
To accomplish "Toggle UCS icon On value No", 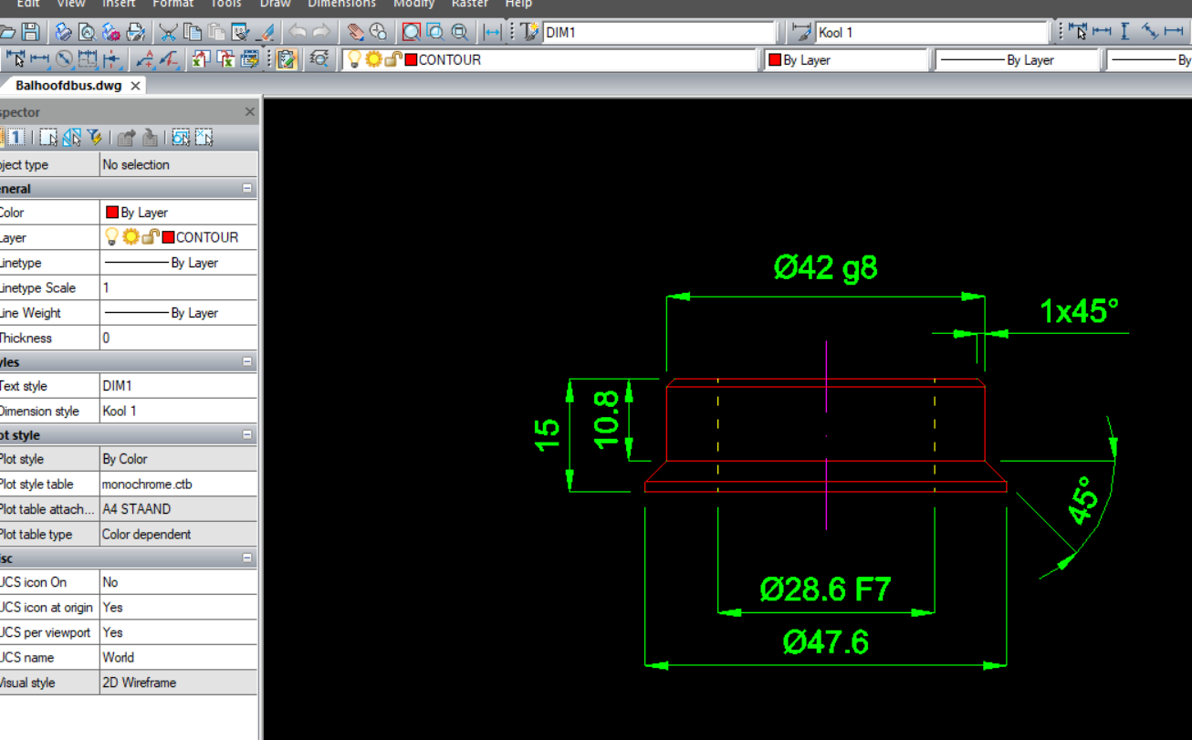I will (178, 582).
